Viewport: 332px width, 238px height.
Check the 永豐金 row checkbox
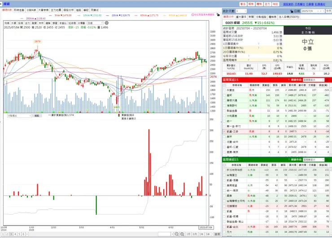pos(224,90)
